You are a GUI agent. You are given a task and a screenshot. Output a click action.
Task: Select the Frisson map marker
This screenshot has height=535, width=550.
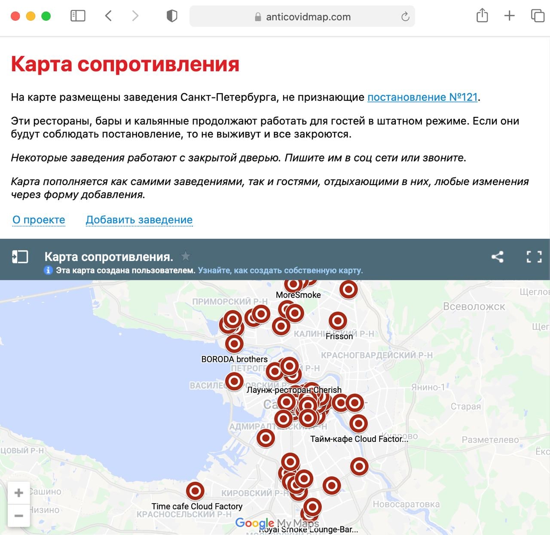click(x=338, y=321)
